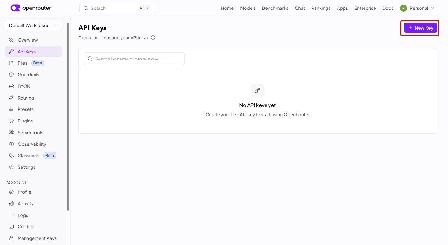Screen dimensions: 448x245
Task: Click the Files document icon
Action: point(11,63)
